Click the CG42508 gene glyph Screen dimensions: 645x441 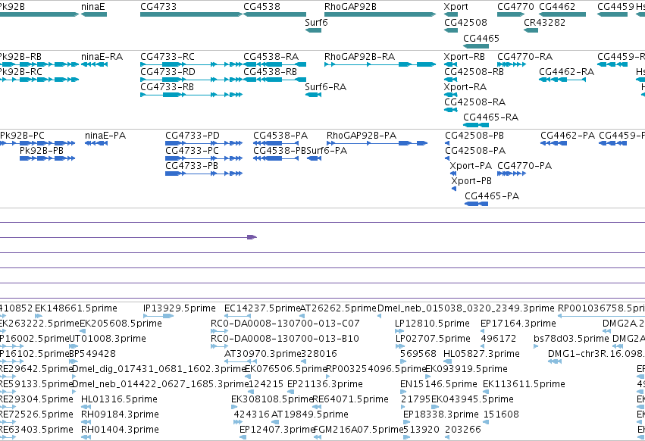click(x=451, y=30)
